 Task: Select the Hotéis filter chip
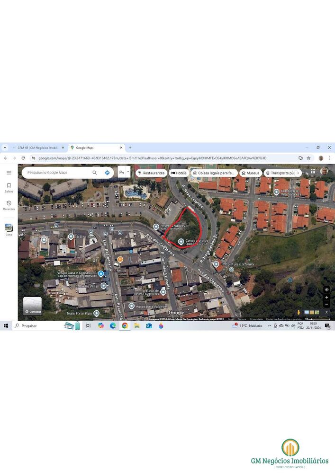pos(179,173)
